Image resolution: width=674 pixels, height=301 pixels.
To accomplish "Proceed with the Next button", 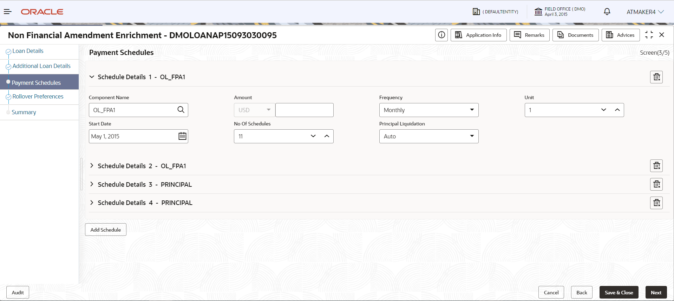I will (656, 293).
